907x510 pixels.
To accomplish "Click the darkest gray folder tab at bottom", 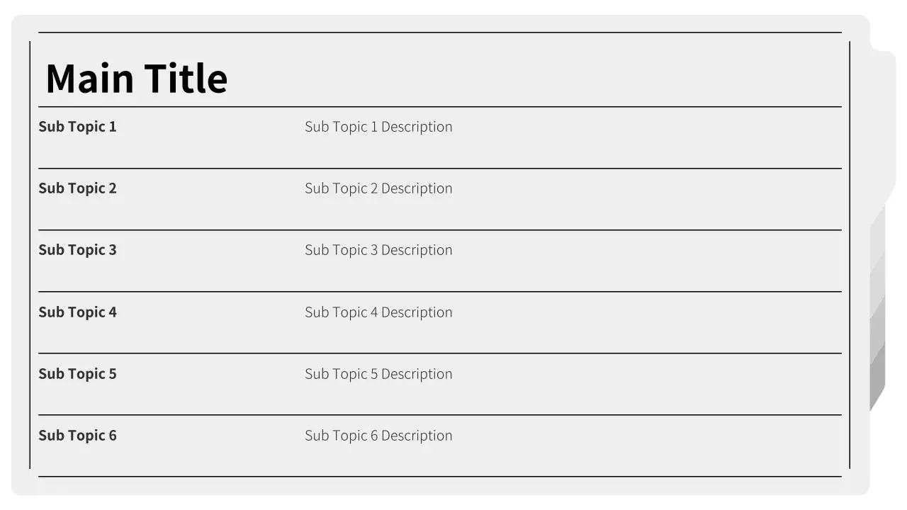I will click(878, 375).
